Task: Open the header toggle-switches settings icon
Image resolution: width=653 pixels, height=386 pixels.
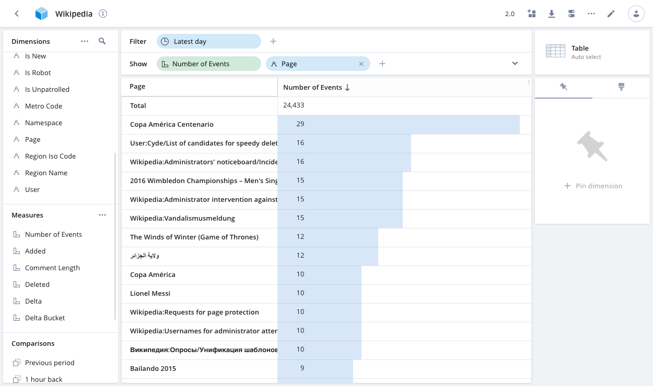Action: point(572,14)
